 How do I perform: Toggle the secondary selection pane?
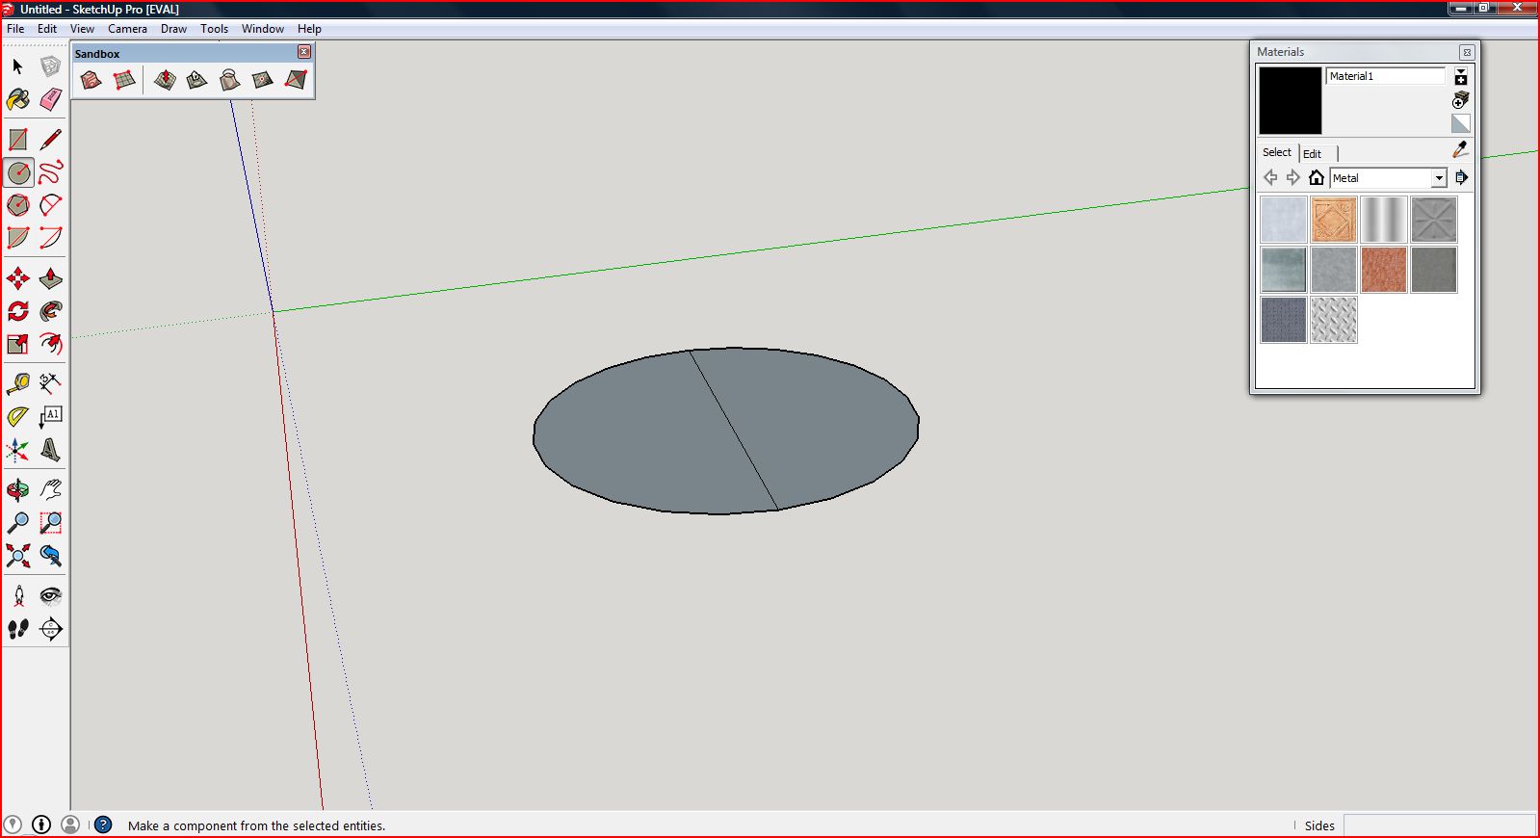click(1461, 77)
